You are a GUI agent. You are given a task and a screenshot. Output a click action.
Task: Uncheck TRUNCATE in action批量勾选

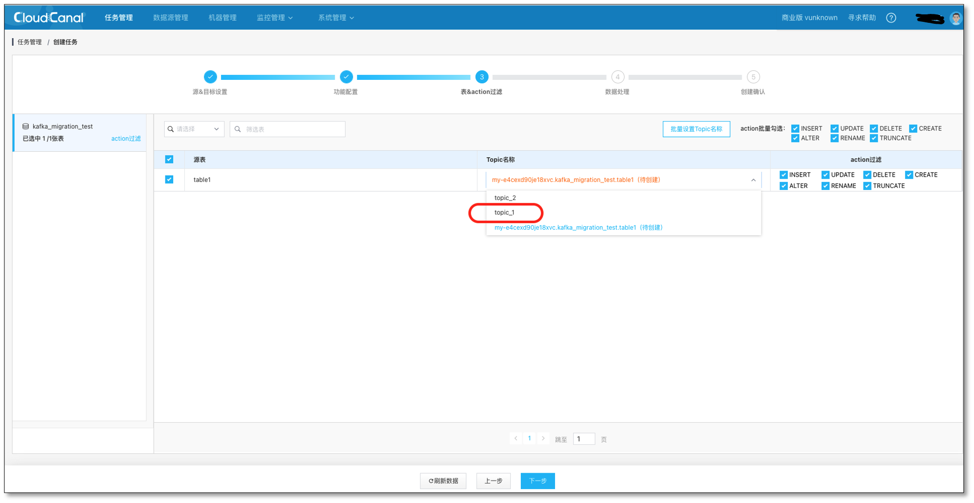tap(874, 138)
